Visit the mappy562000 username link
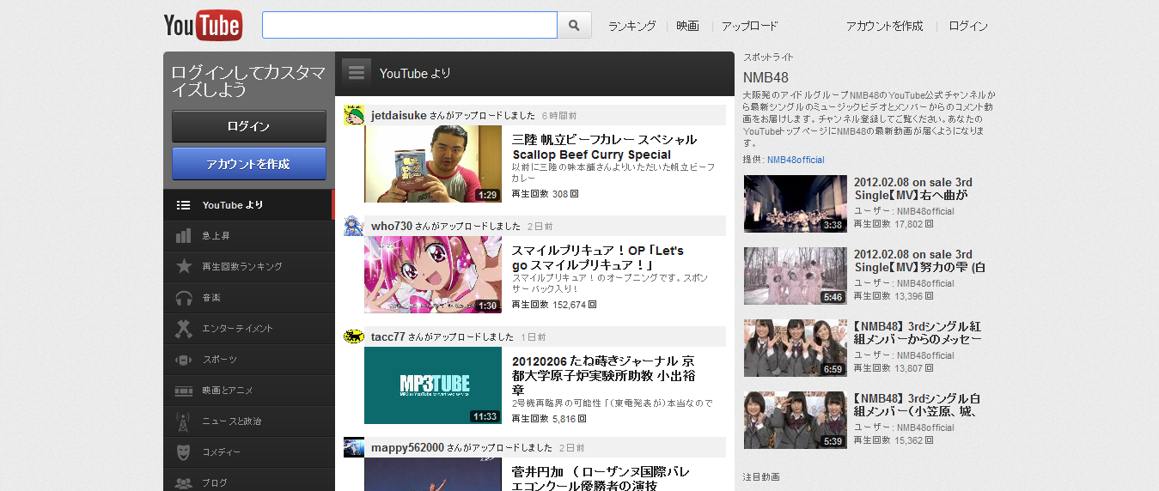The width and height of the screenshot is (1159, 491). [x=407, y=447]
